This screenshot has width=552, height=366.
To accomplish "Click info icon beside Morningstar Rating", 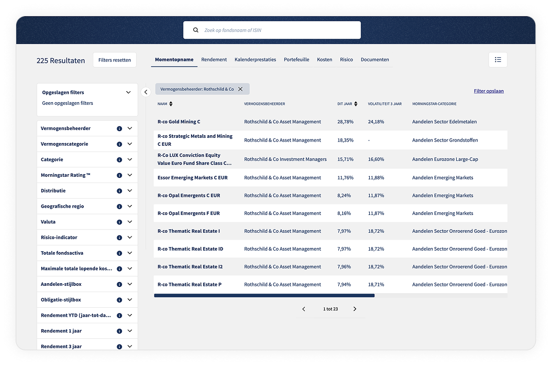I will coord(119,175).
